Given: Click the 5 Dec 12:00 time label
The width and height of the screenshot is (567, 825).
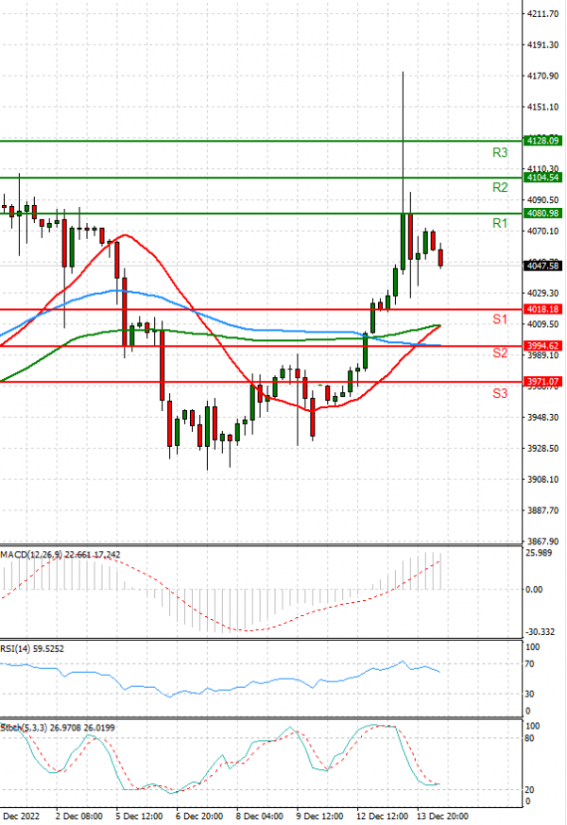Looking at the screenshot, I should (x=139, y=816).
